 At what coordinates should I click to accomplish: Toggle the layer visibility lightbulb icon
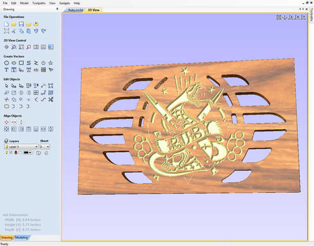pos(6,152)
